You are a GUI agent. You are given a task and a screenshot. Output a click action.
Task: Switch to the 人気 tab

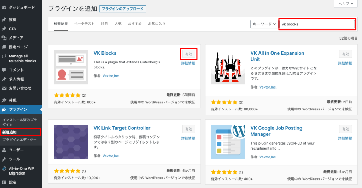click(118, 24)
